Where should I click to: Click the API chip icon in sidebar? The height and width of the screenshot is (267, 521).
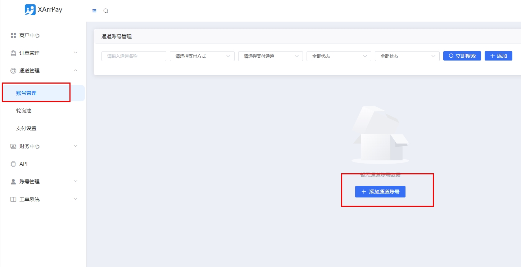click(13, 164)
